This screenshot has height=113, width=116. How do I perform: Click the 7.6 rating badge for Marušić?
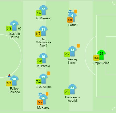coord(39,13)
